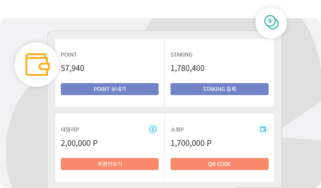Select the 쇼핑P label
Image resolution: width=321 pixels, height=188 pixels.
(x=177, y=129)
